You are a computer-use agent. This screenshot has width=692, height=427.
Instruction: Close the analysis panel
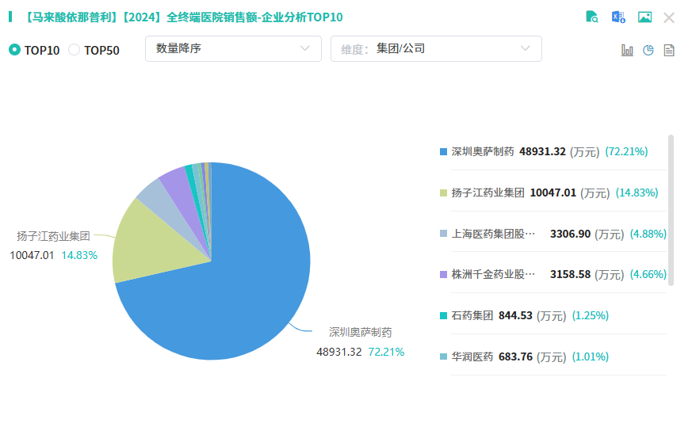pyautogui.click(x=669, y=17)
